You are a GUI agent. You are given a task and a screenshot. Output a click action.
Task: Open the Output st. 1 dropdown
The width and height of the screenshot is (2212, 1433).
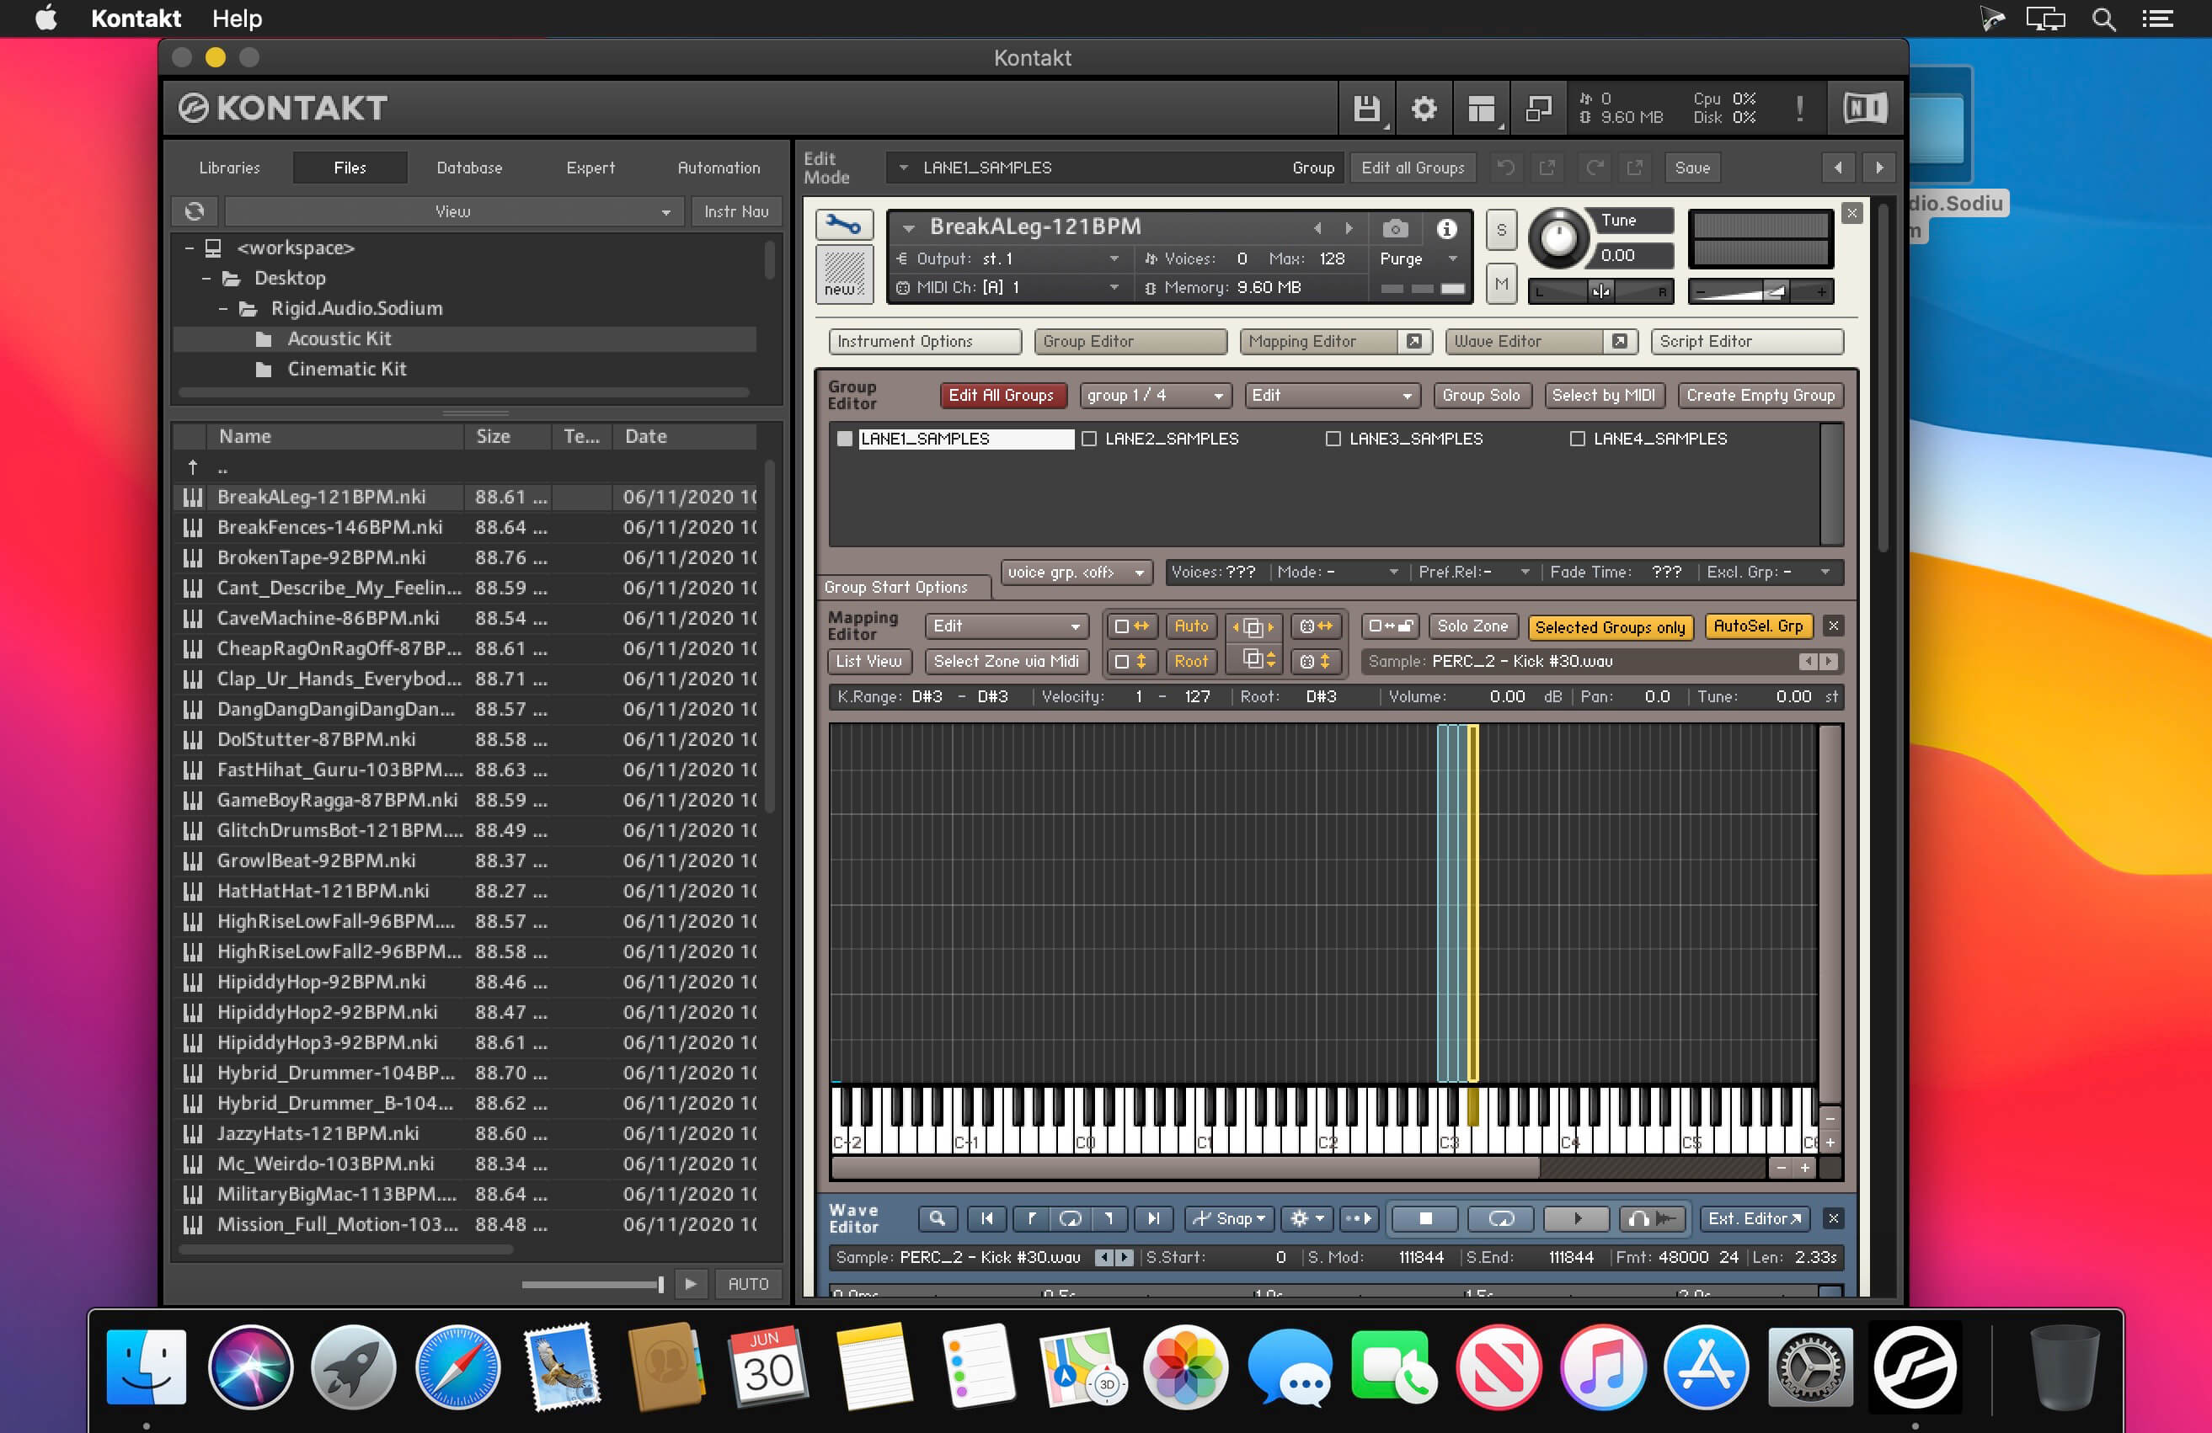(x=1007, y=258)
